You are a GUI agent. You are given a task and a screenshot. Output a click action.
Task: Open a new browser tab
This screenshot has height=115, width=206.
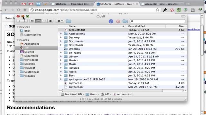point(188,4)
